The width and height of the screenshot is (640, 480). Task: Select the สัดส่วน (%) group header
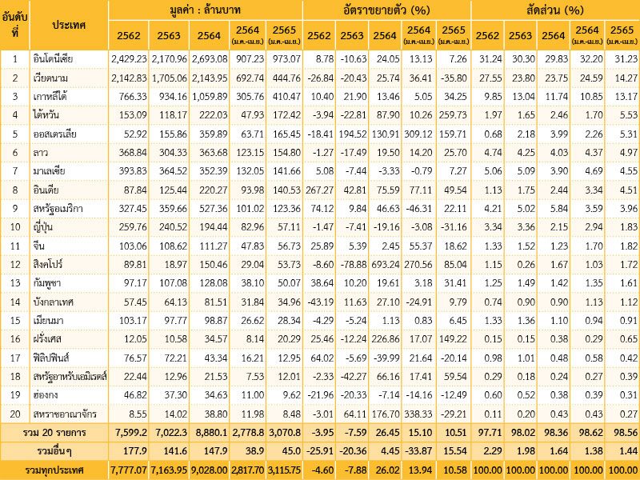pos(555,10)
